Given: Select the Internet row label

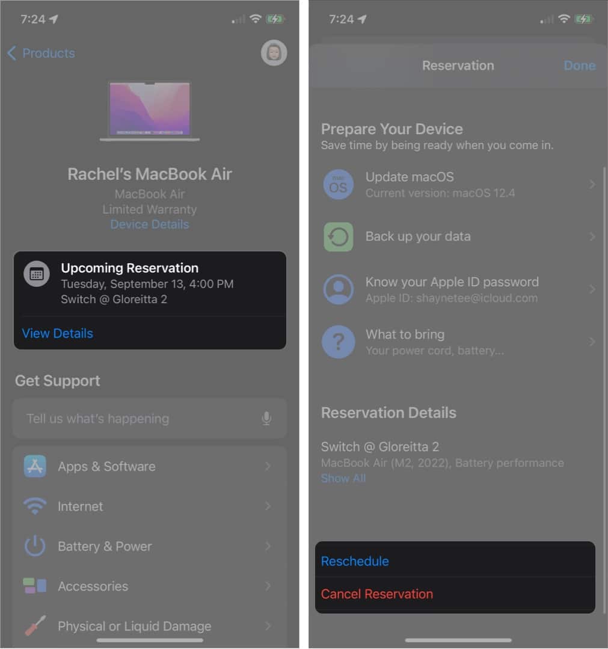Looking at the screenshot, I should [x=81, y=506].
